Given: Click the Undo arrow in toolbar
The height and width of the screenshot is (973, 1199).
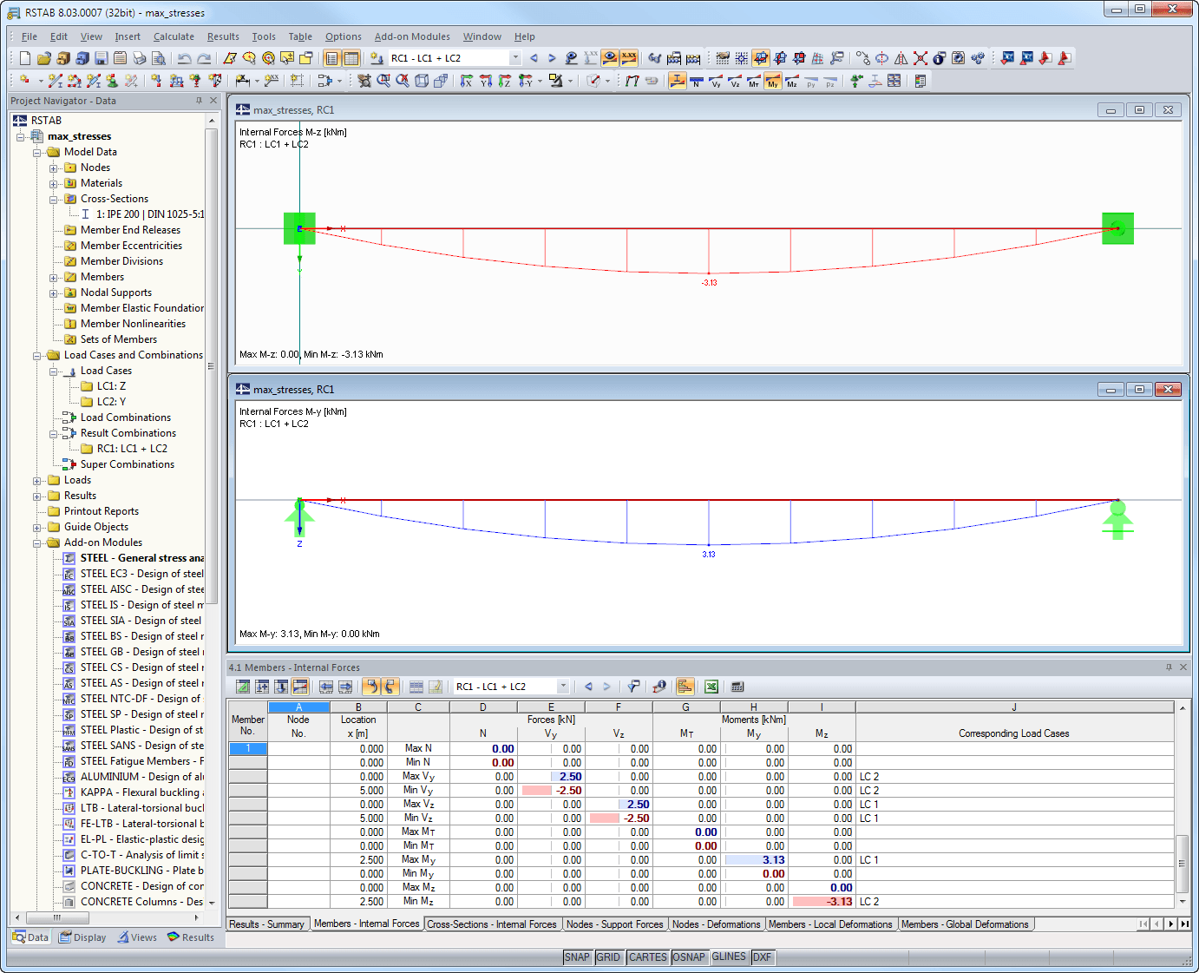Looking at the screenshot, I should (x=184, y=58).
